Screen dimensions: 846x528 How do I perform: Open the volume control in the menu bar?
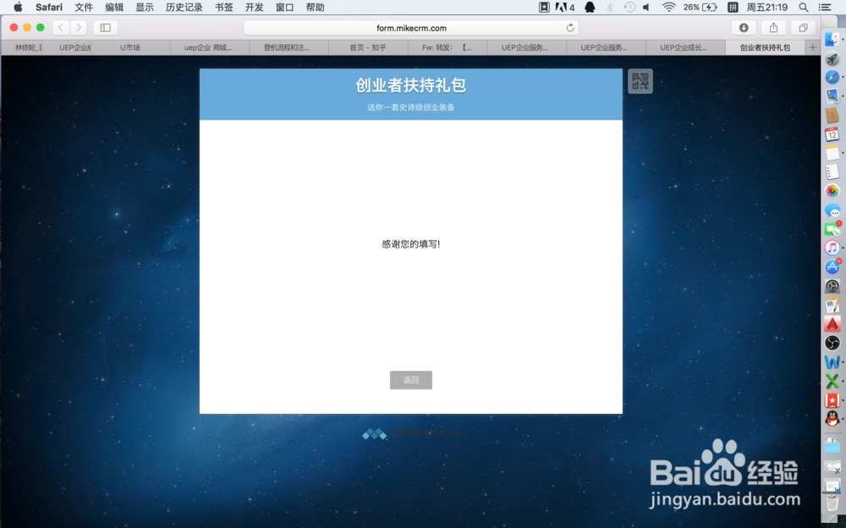click(647, 7)
